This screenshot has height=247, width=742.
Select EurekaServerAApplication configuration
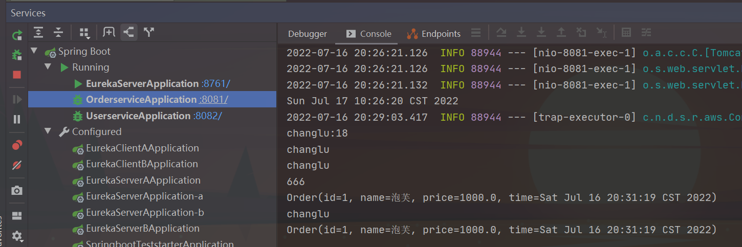pos(143,180)
